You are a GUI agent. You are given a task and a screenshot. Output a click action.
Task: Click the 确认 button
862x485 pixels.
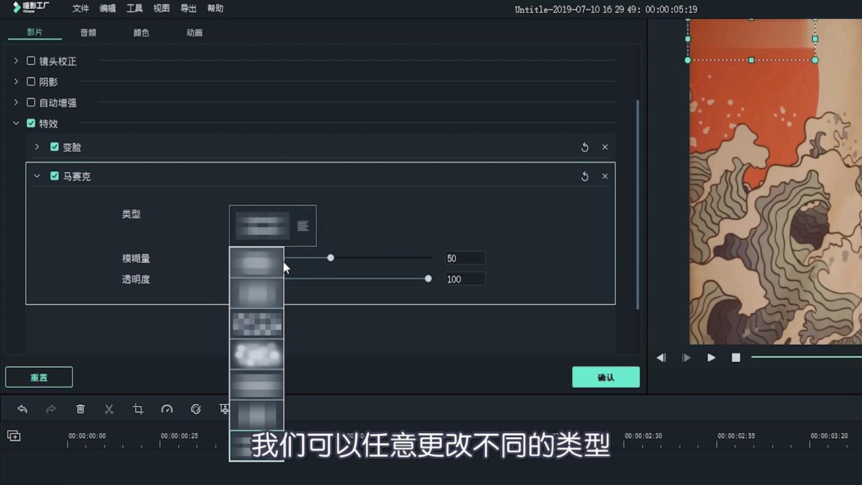click(x=606, y=377)
